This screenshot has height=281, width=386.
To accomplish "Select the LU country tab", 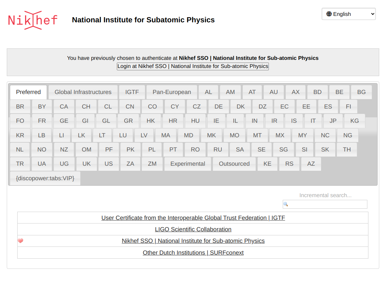I will point(123,136).
